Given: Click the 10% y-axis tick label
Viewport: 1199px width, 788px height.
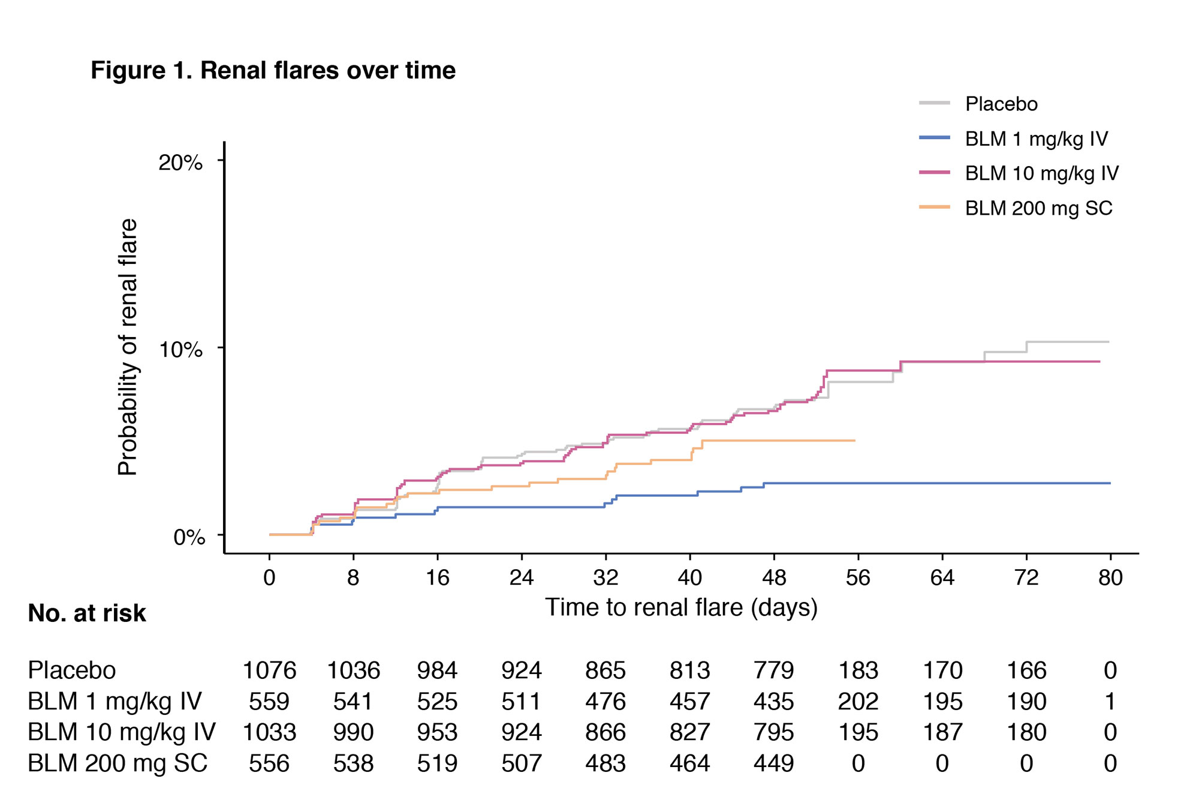Looking at the screenshot, I should coord(180,350).
